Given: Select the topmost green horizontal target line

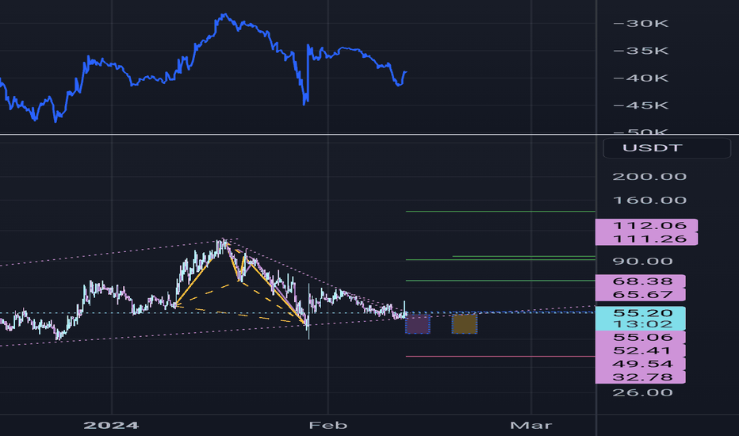Looking at the screenshot, I should pyautogui.click(x=500, y=211).
